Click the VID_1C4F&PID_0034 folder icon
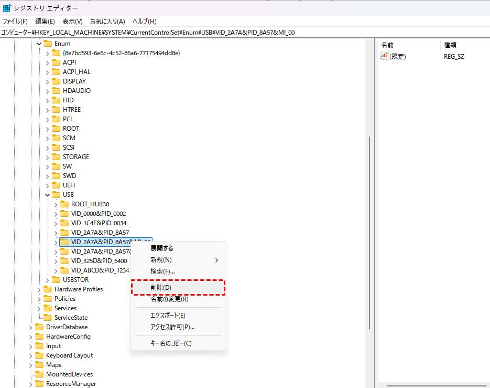The image size is (490, 388). (x=64, y=223)
